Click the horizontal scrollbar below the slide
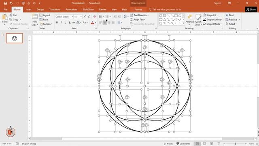259x146 pixels. [142, 139]
